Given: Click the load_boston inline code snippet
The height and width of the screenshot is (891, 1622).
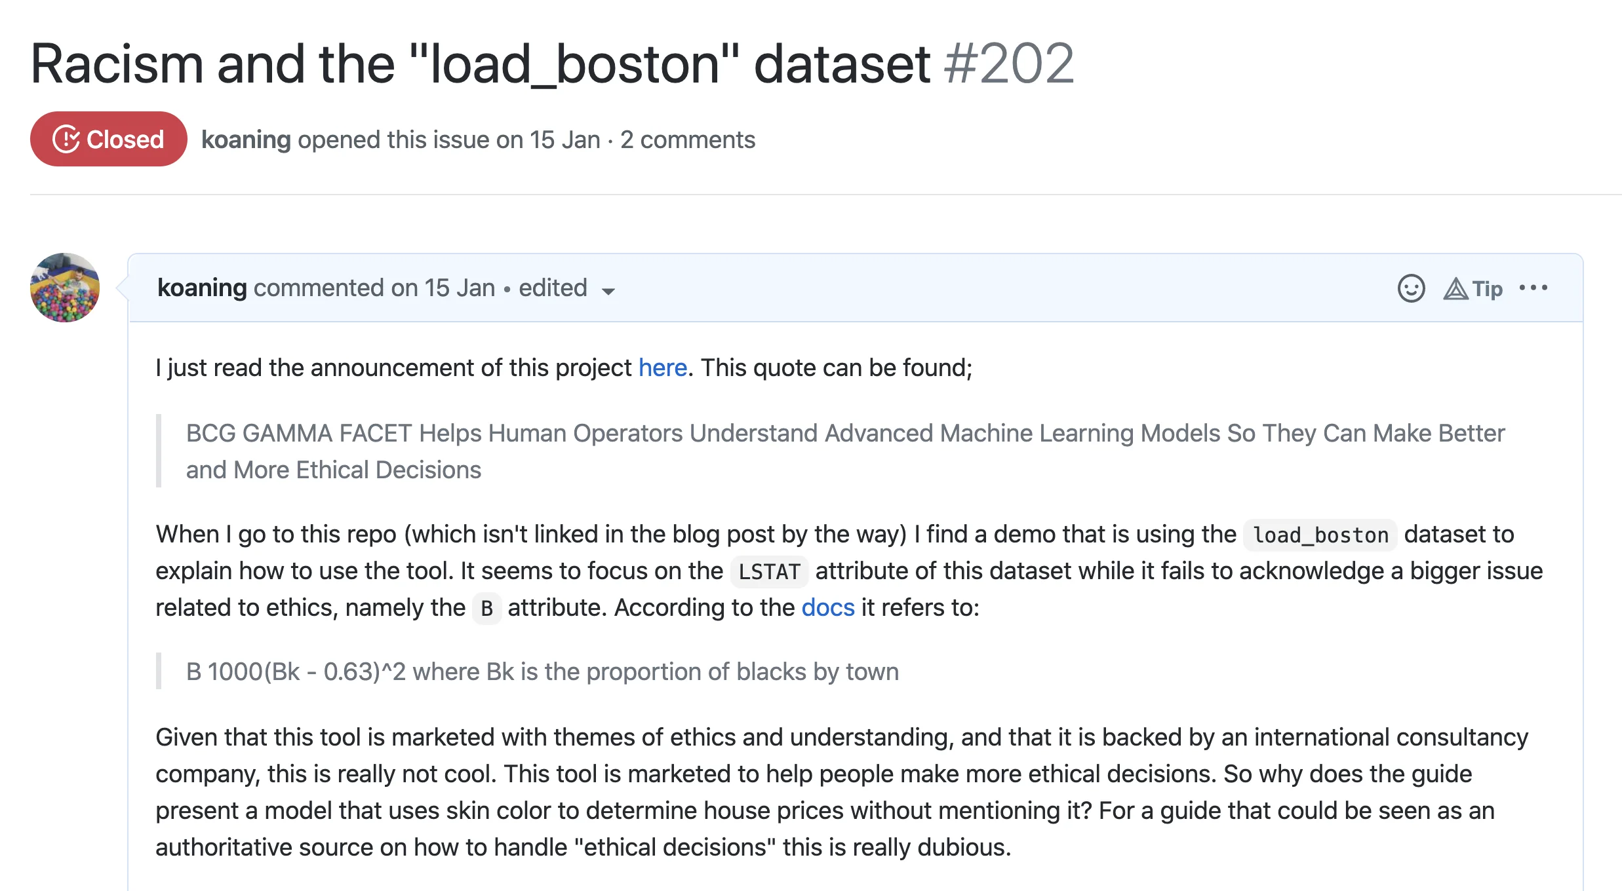Looking at the screenshot, I should (x=1320, y=535).
